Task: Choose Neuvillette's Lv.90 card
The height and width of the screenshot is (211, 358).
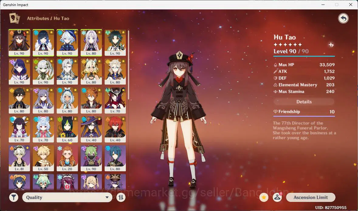Action: [x=67, y=72]
